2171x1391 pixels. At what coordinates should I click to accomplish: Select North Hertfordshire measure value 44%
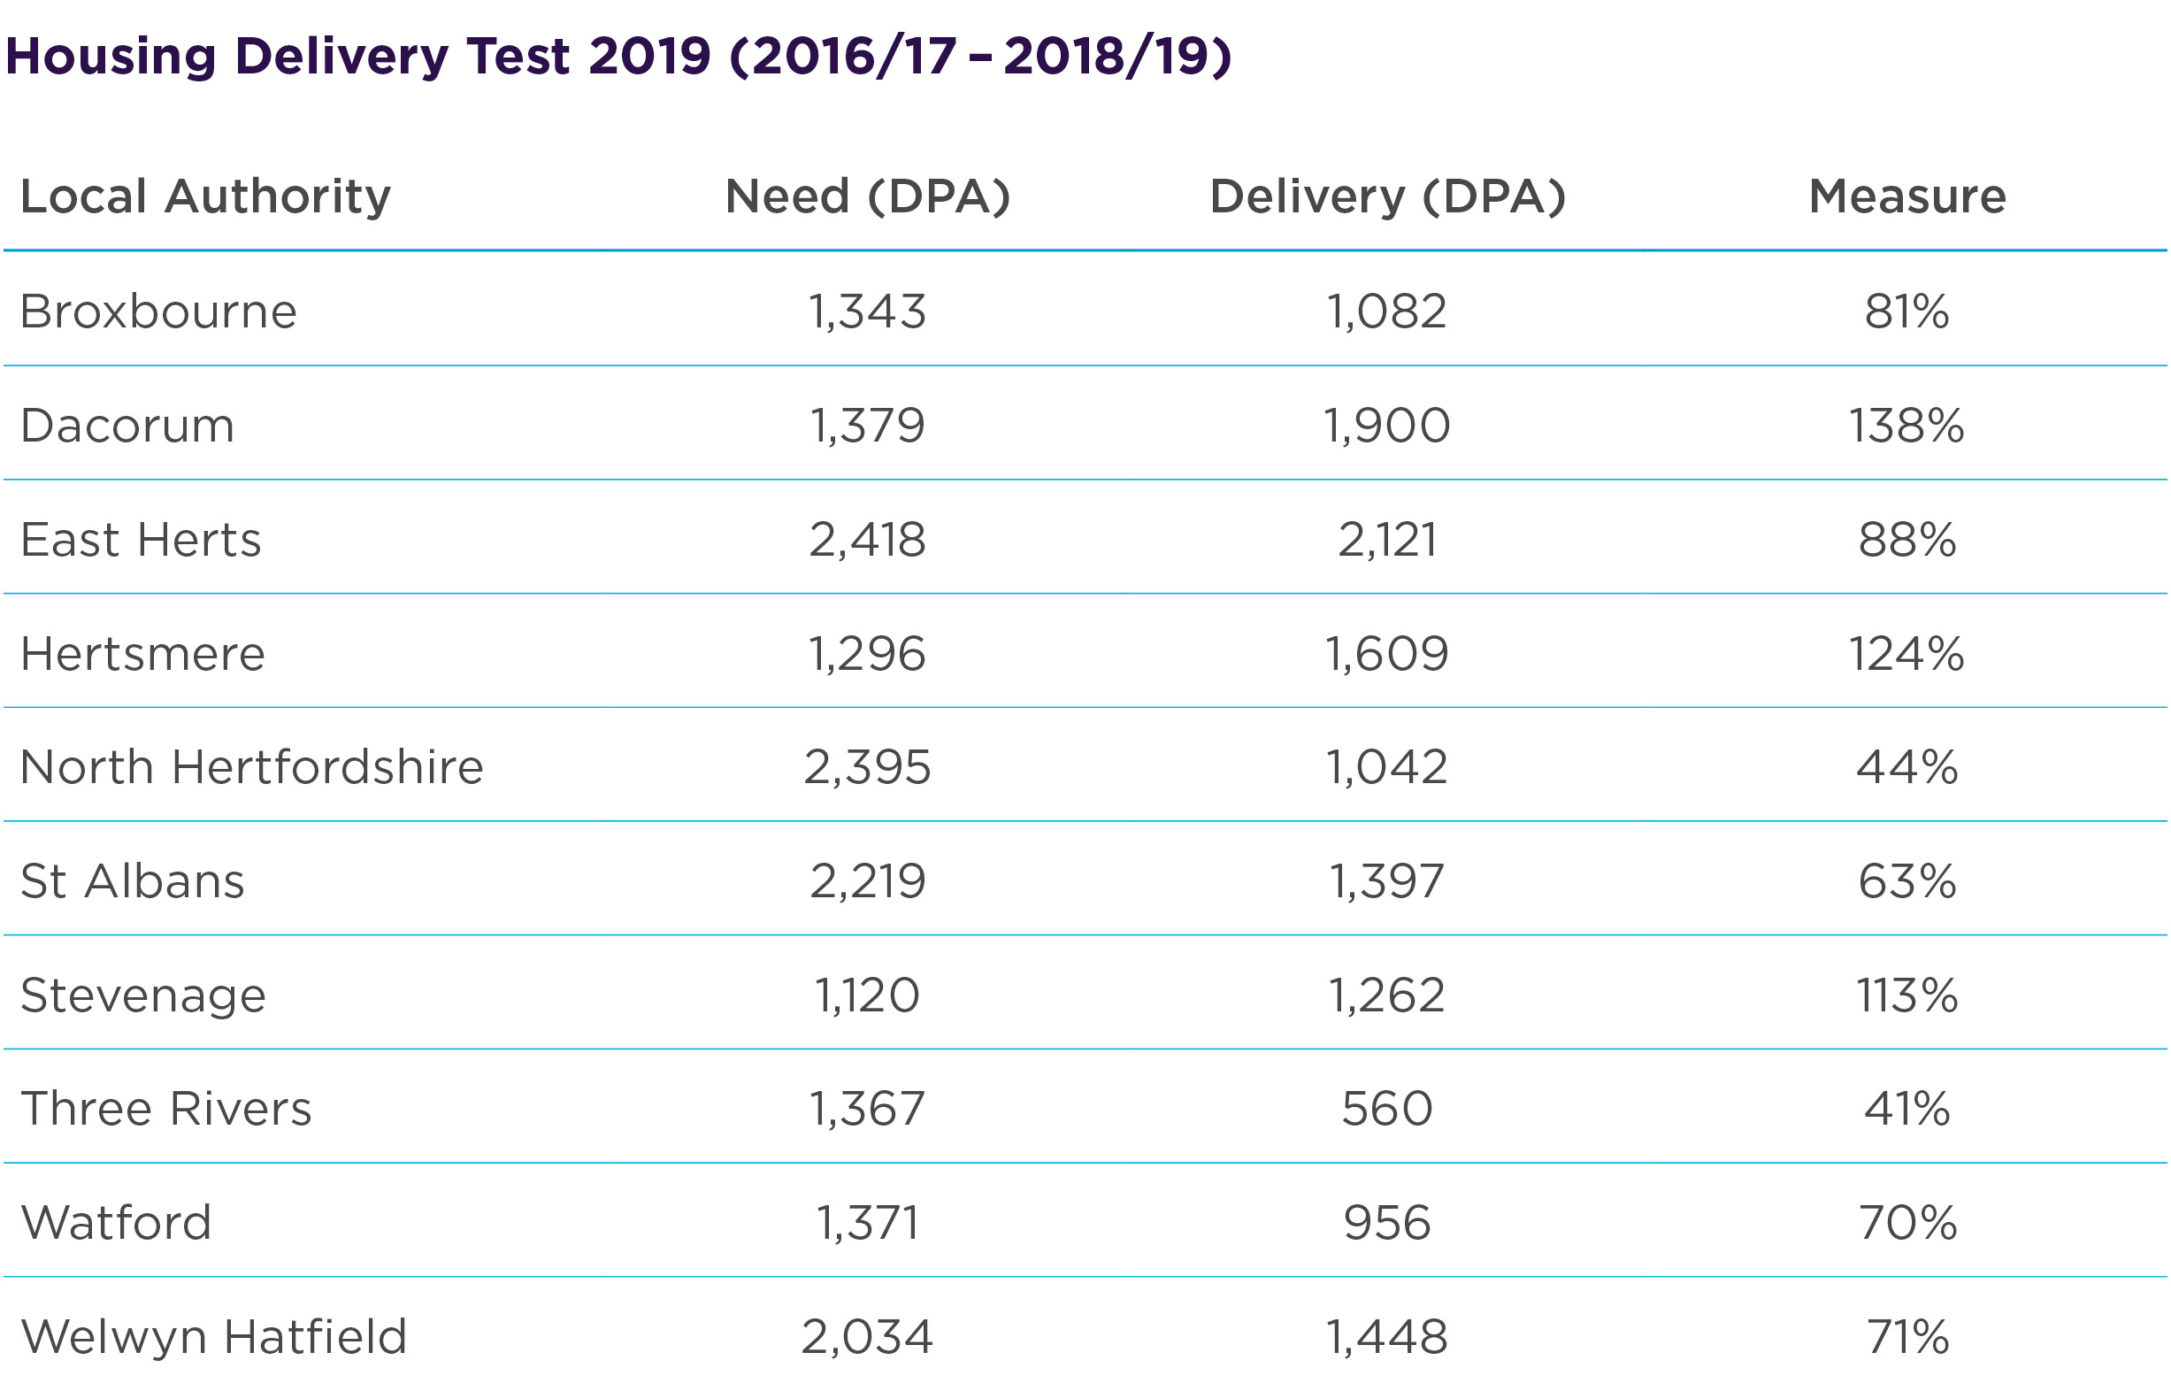pos(1906,767)
